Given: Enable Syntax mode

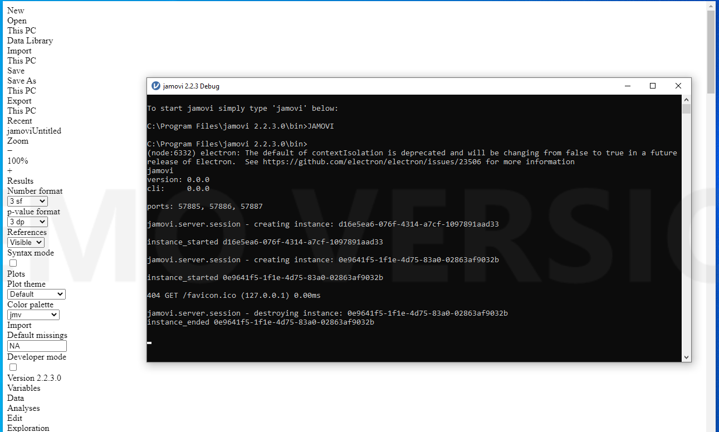Looking at the screenshot, I should [12, 263].
